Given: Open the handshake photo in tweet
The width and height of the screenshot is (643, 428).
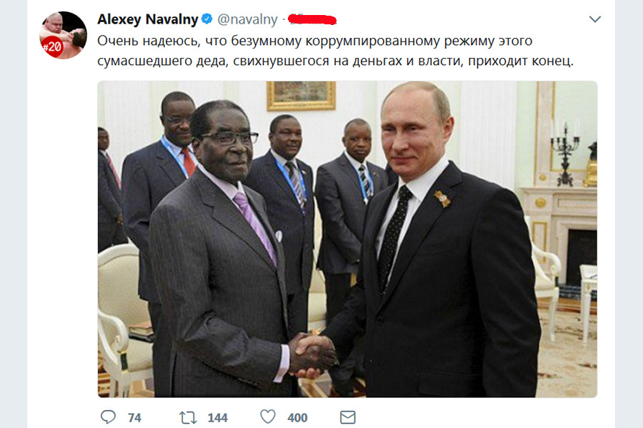Looking at the screenshot, I should [347, 239].
